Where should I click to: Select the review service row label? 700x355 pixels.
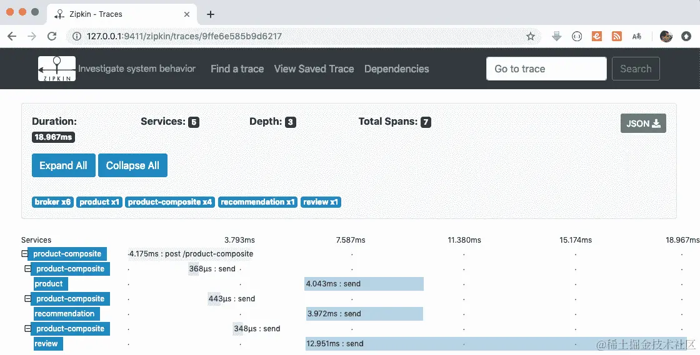pyautogui.click(x=48, y=343)
